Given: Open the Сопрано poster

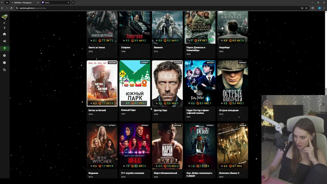Looking at the screenshot, I should [x=135, y=27].
